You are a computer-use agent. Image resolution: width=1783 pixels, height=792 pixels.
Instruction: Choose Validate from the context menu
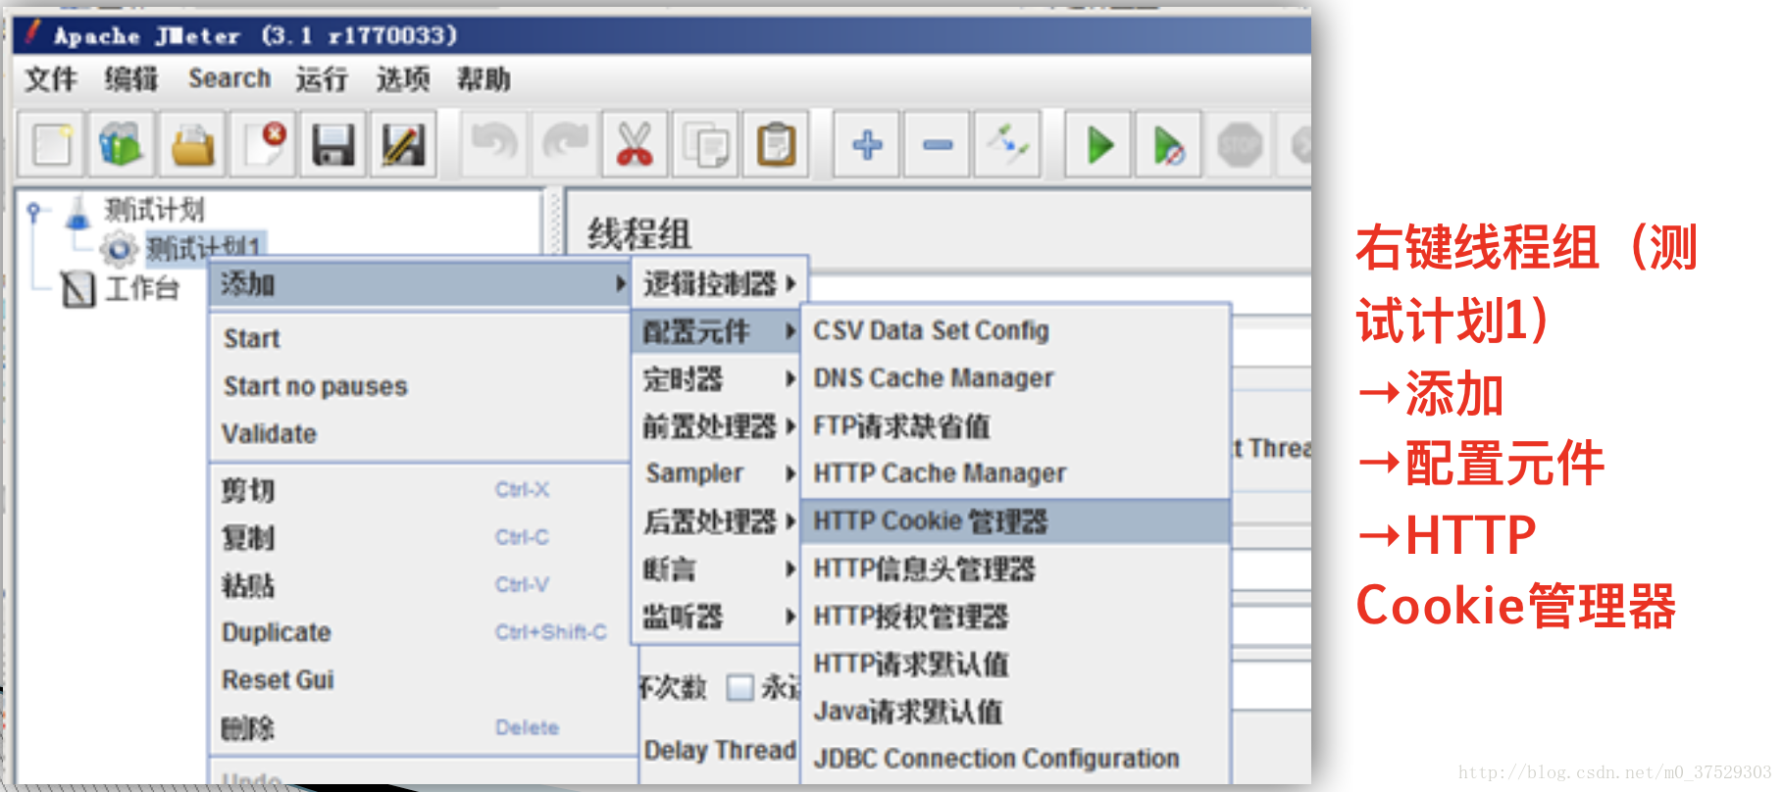pyautogui.click(x=420, y=433)
